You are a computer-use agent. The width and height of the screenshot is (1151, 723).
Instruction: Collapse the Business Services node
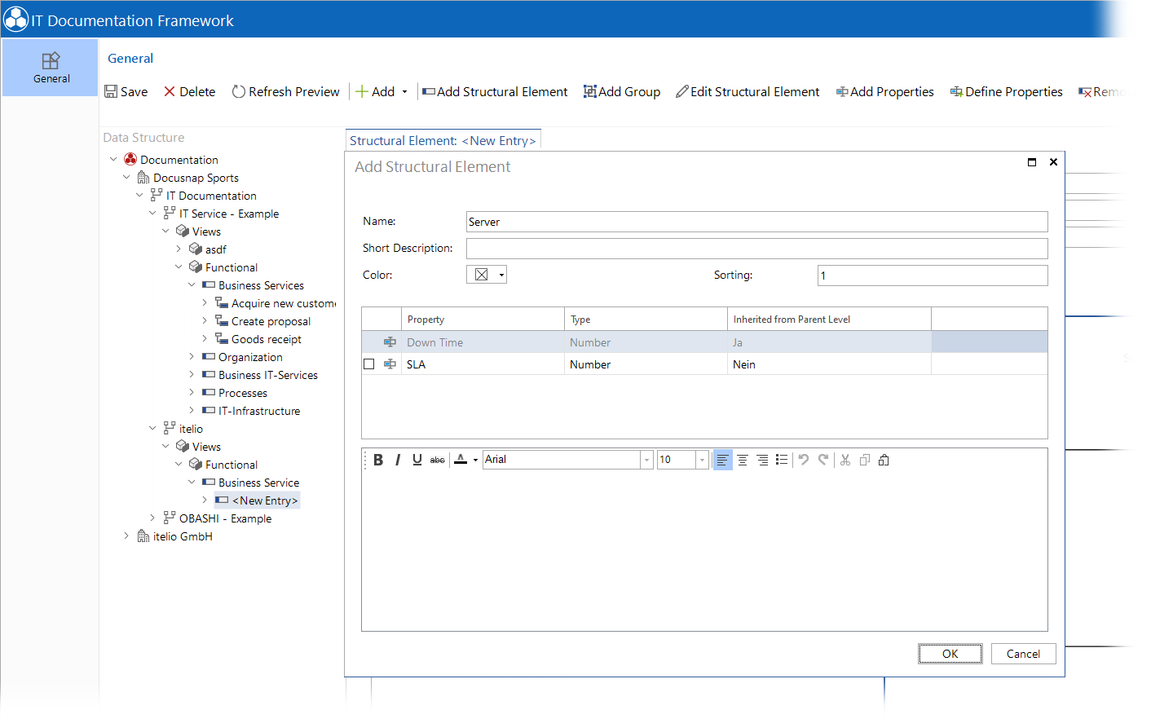pyautogui.click(x=192, y=285)
